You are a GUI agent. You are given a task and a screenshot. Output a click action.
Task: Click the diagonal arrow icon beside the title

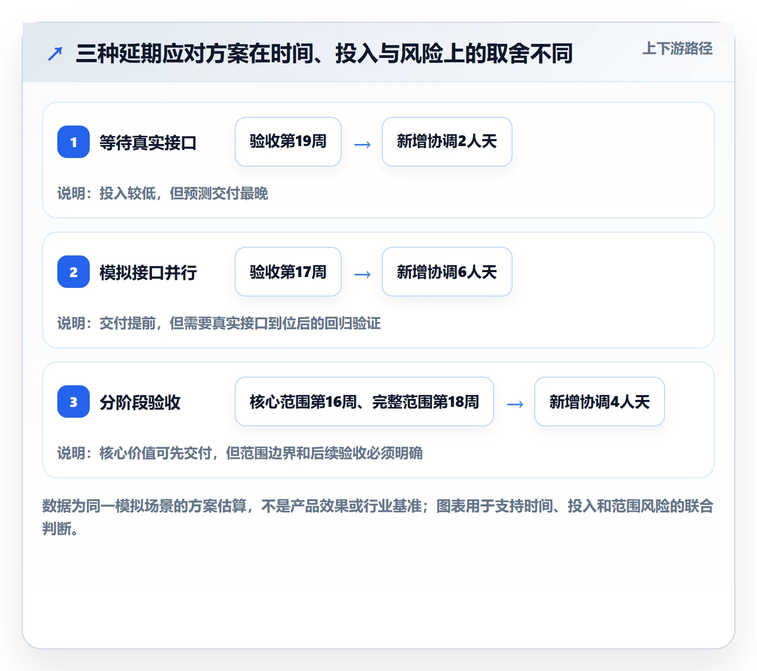(x=55, y=54)
